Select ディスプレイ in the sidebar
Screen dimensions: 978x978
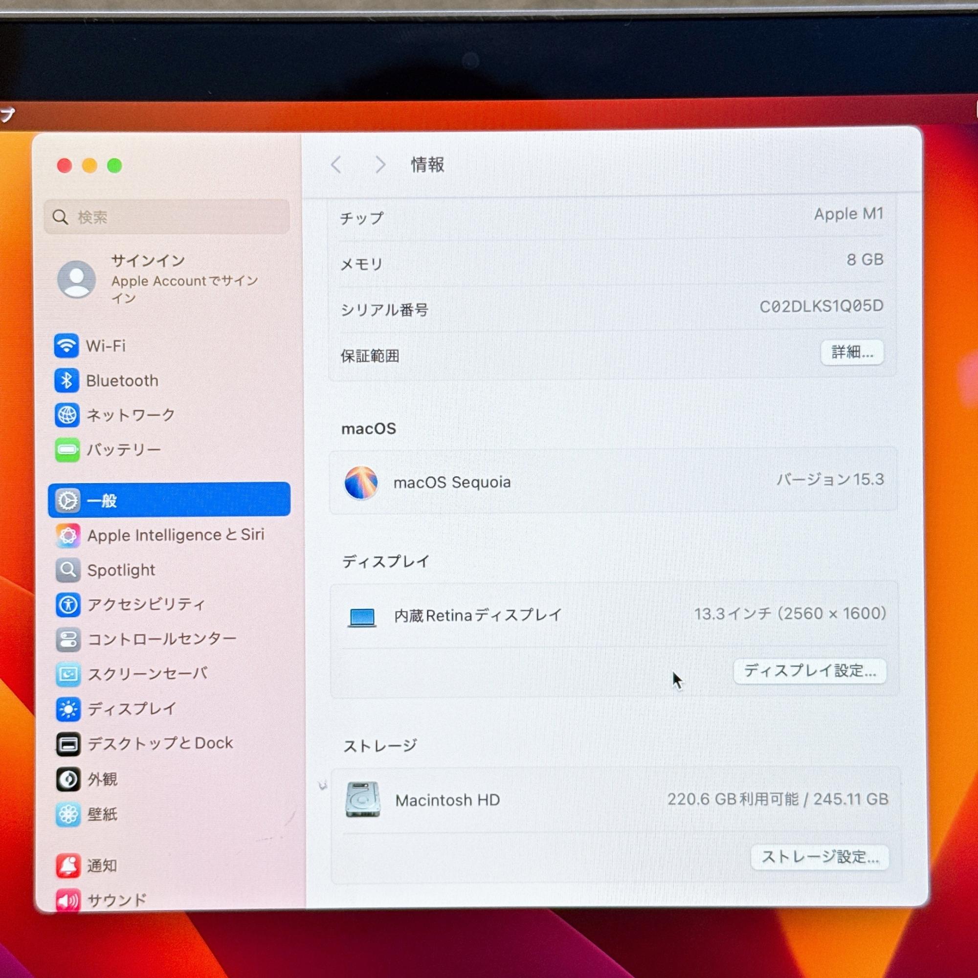coord(132,709)
